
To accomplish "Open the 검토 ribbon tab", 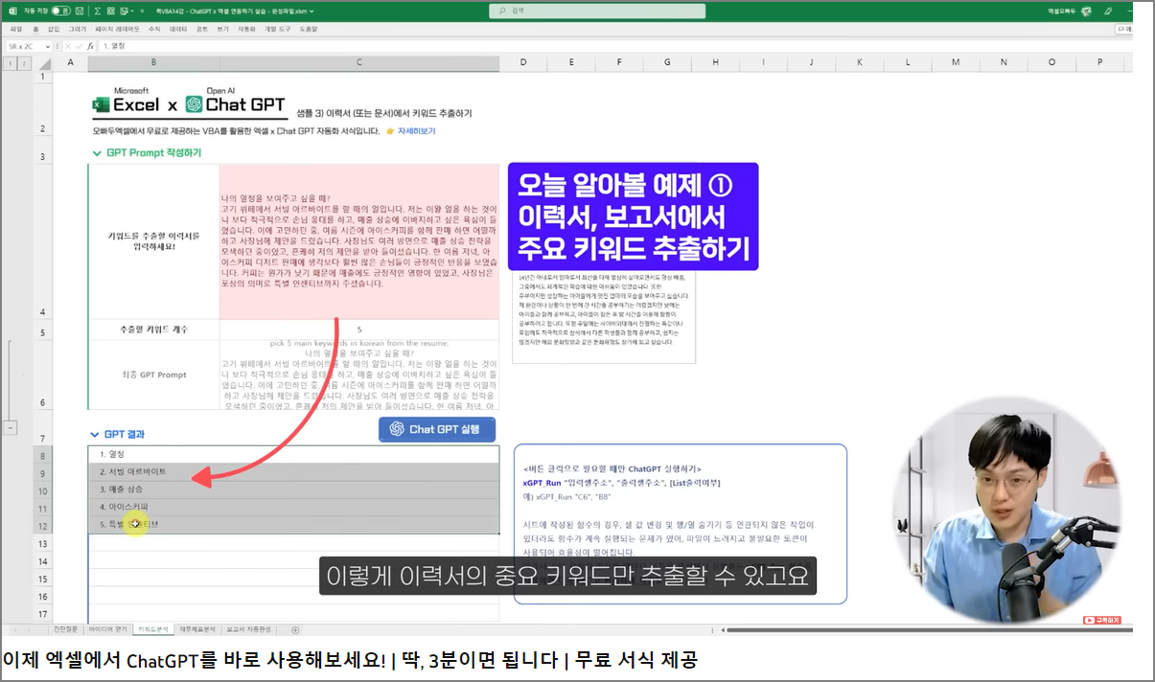I will (x=202, y=29).
